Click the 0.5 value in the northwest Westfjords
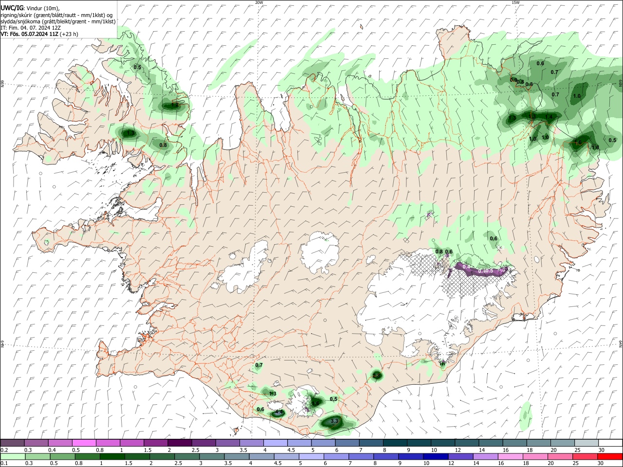 [x=137, y=67]
